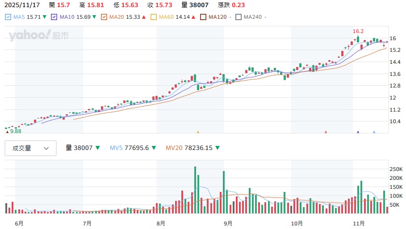Disable the MA20 moving average line

(104, 17)
